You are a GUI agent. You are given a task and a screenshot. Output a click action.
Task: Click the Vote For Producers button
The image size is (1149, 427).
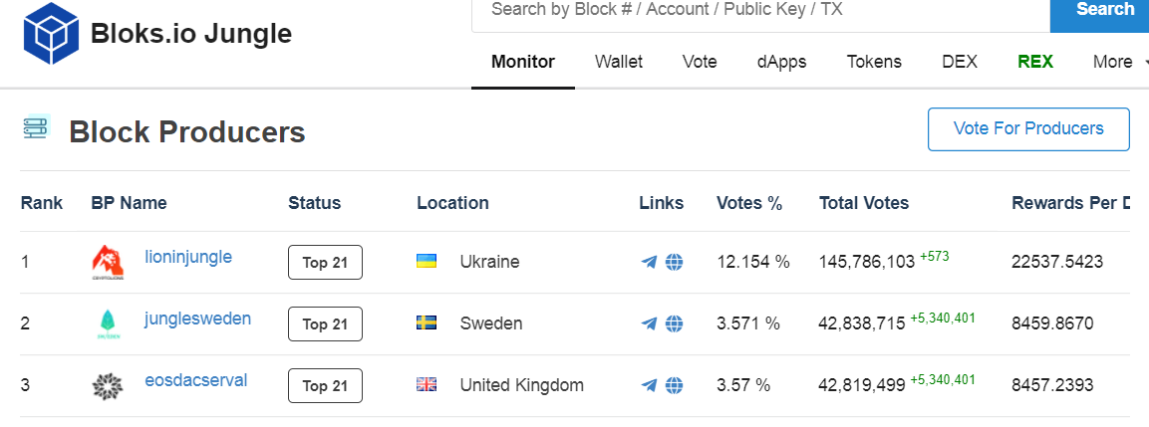click(1028, 129)
